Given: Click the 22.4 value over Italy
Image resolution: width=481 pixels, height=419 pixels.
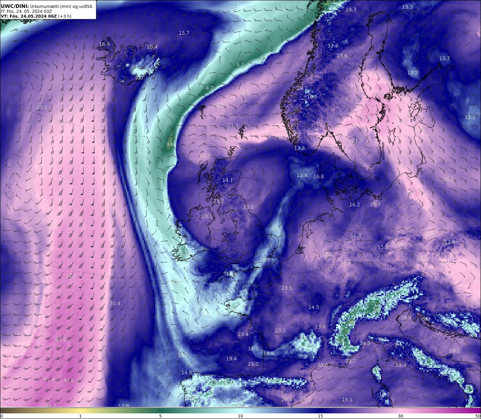Looking at the screenshot, I should pyautogui.click(x=401, y=365).
